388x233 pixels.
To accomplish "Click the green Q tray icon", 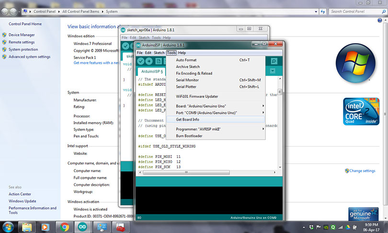I will coord(333,227).
